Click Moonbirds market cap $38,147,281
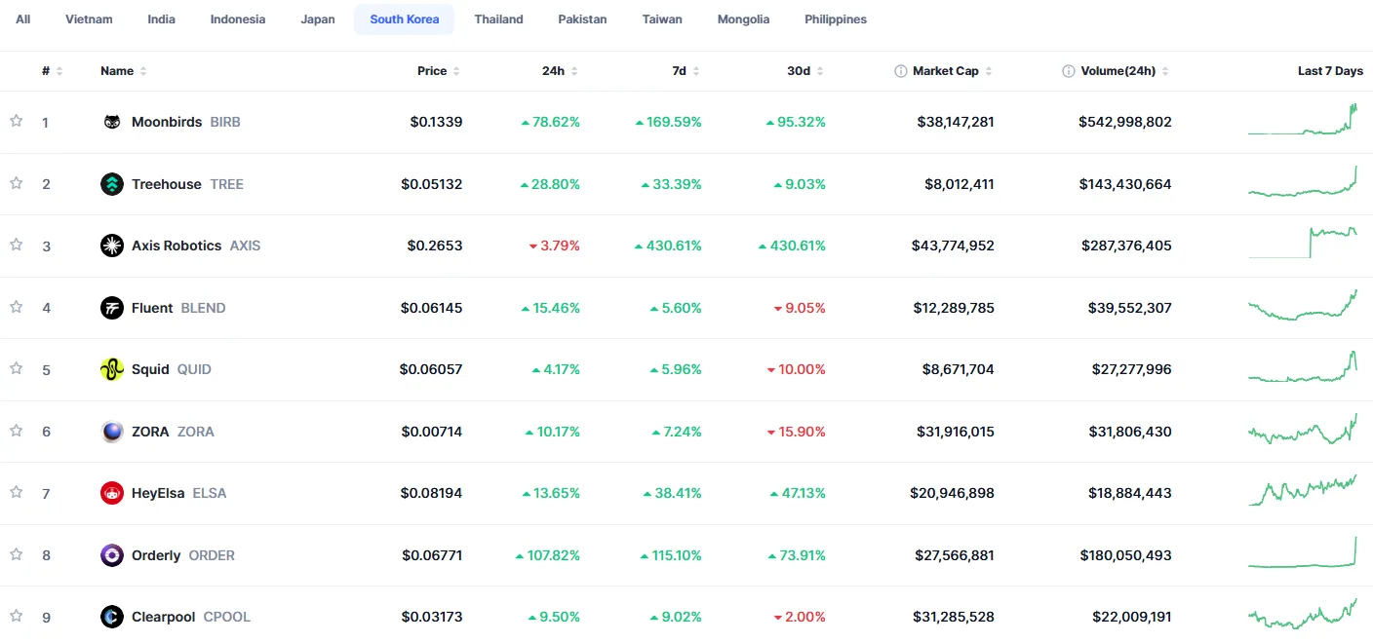This screenshot has width=1373, height=643. [956, 122]
